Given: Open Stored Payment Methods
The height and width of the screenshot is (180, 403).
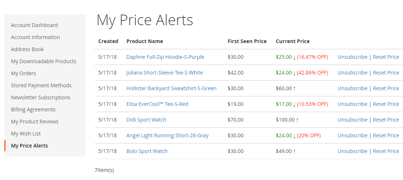Looking at the screenshot, I should [41, 85].
